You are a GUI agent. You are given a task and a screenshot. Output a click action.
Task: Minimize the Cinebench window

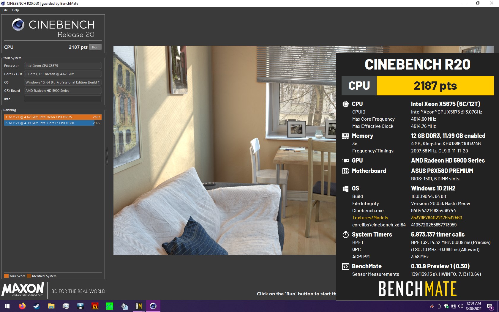click(x=465, y=3)
